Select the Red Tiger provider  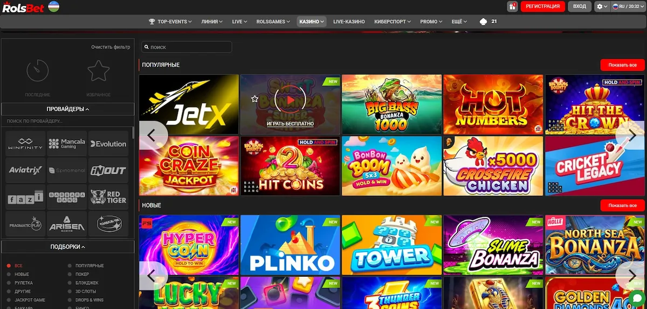pos(108,197)
